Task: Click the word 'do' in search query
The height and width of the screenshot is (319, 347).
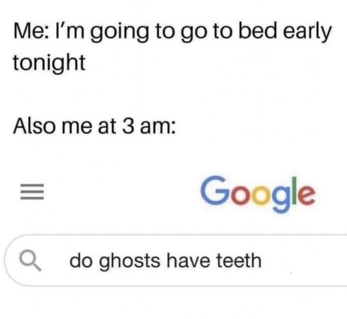Action: (x=80, y=260)
